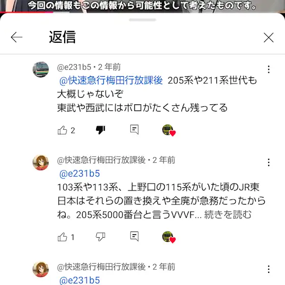Open the @快速急行梅田行放課後 mention link
Image resolution: width=285 pixels, height=285 pixels.
pos(111,80)
